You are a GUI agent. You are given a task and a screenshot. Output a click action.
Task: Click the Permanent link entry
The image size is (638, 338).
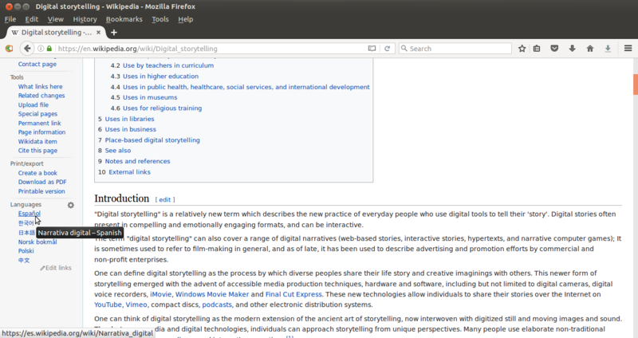tap(39, 123)
